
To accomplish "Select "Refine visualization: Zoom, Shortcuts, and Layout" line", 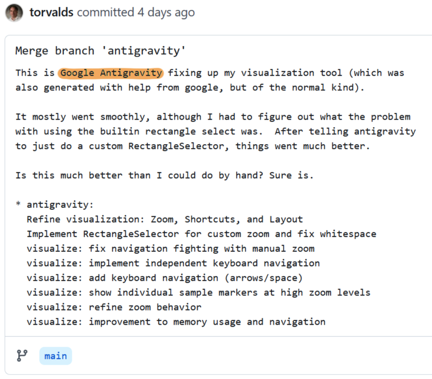I will click(164, 219).
